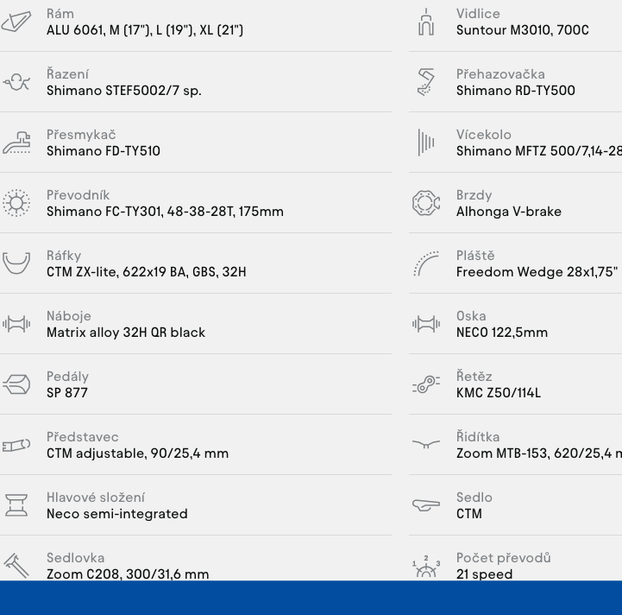Screen dimensions: 622x615
Task: Click the gear count icon by Počet převodů
Action: coord(426,566)
